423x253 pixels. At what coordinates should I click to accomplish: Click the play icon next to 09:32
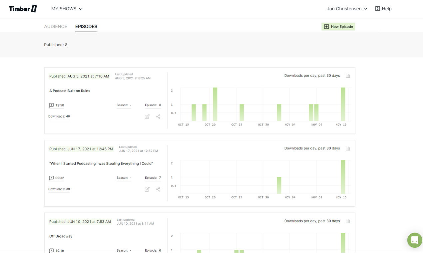point(51,178)
